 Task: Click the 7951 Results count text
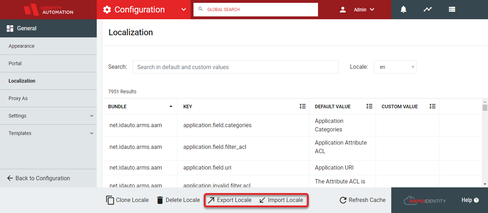[x=122, y=92]
